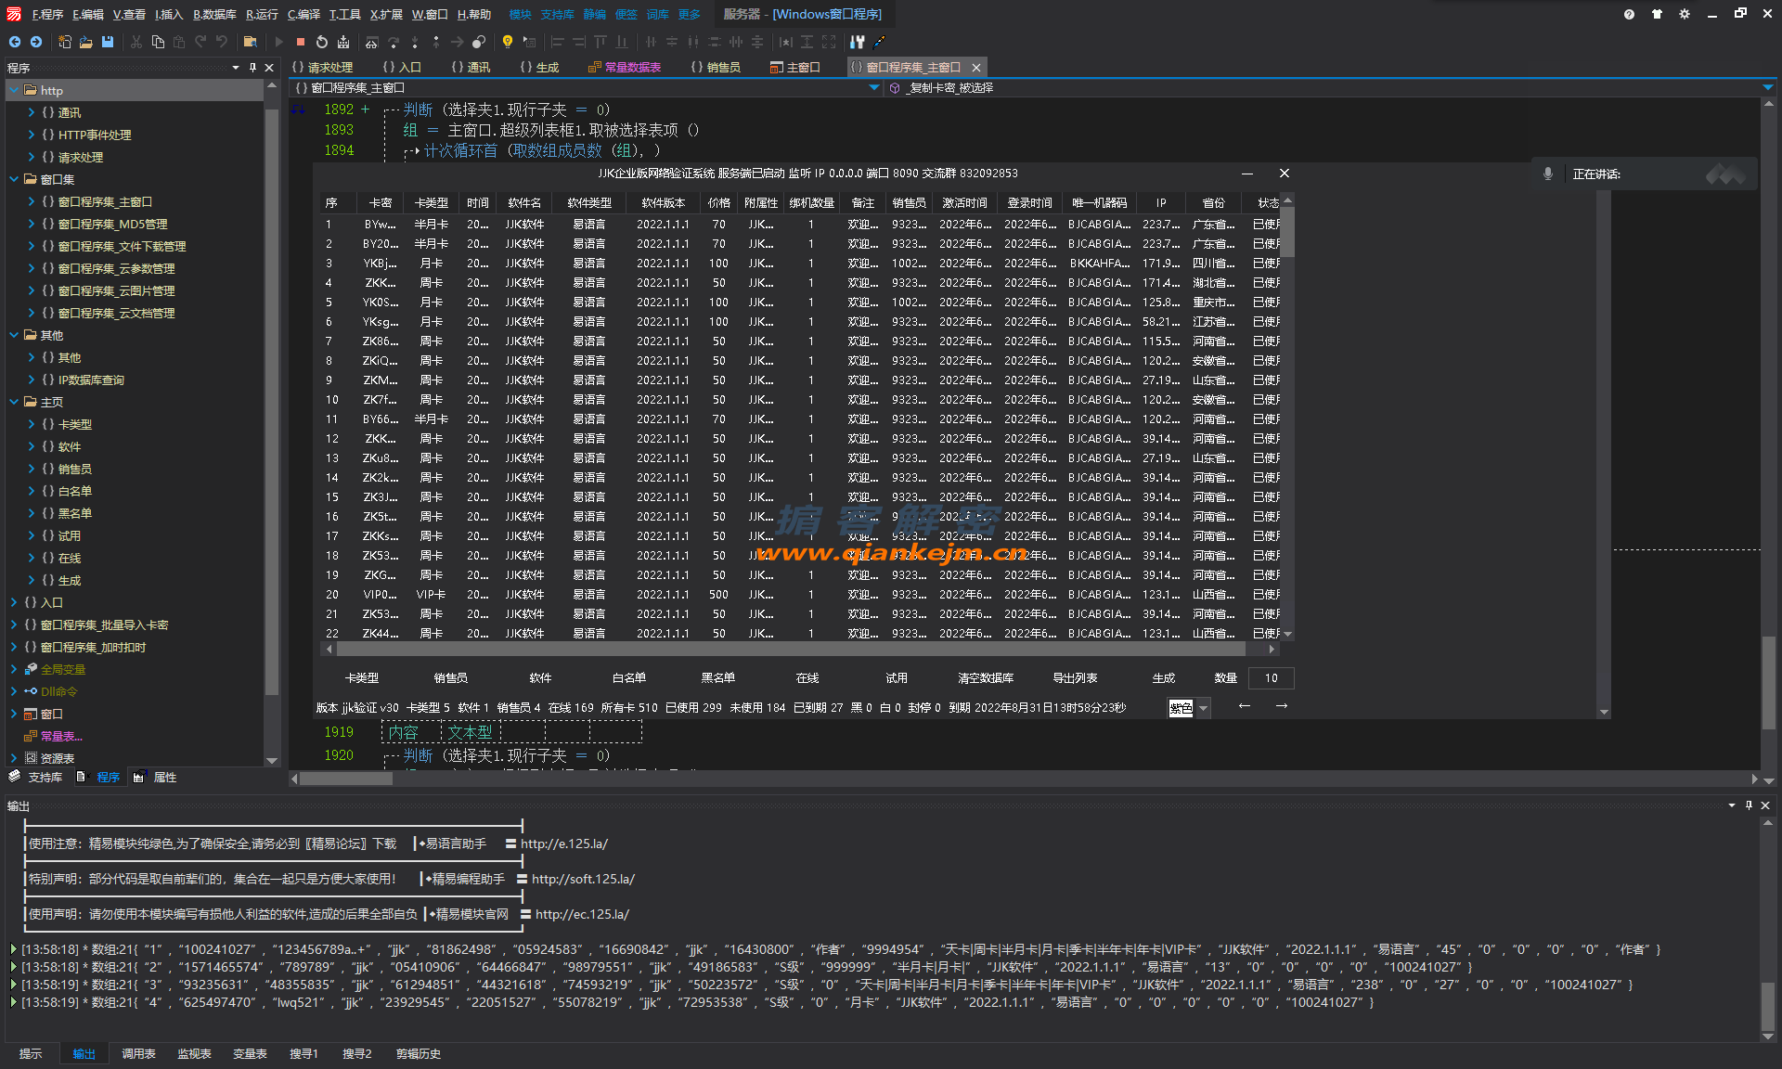Collapse the 其他 folder in program tree
1782x1069 pixels.
[14, 335]
